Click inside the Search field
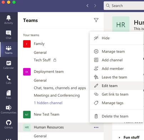This screenshot has height=140, width=144. coord(124,6)
